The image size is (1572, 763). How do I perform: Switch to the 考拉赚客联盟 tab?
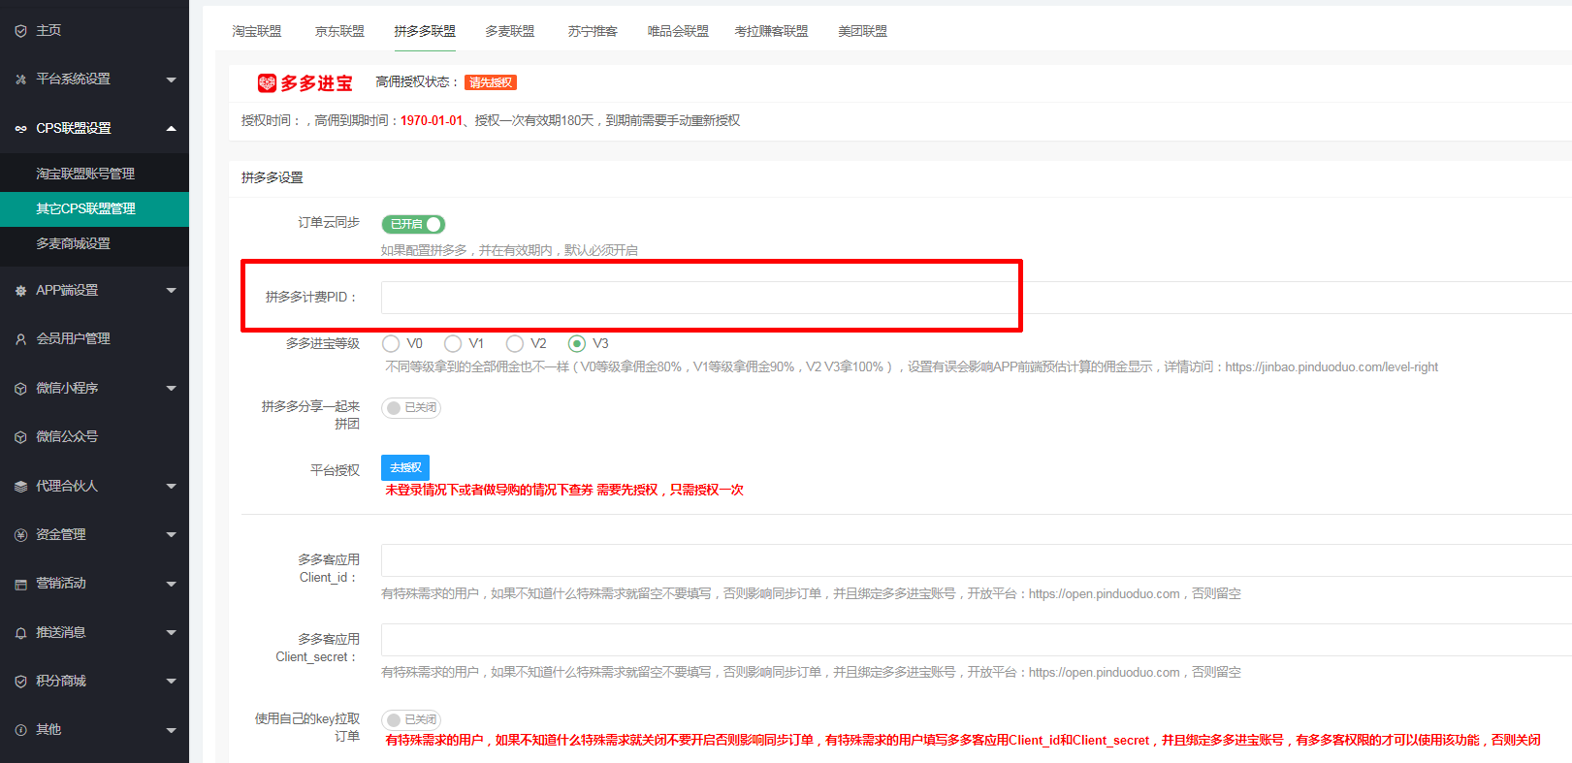[x=771, y=31]
